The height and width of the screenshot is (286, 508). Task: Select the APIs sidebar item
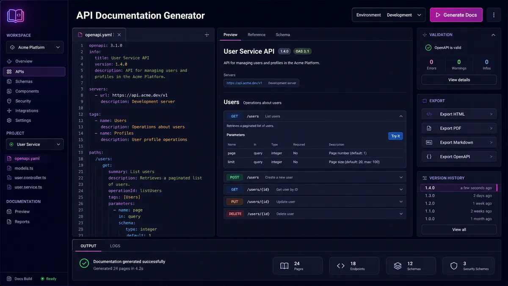tap(34, 72)
